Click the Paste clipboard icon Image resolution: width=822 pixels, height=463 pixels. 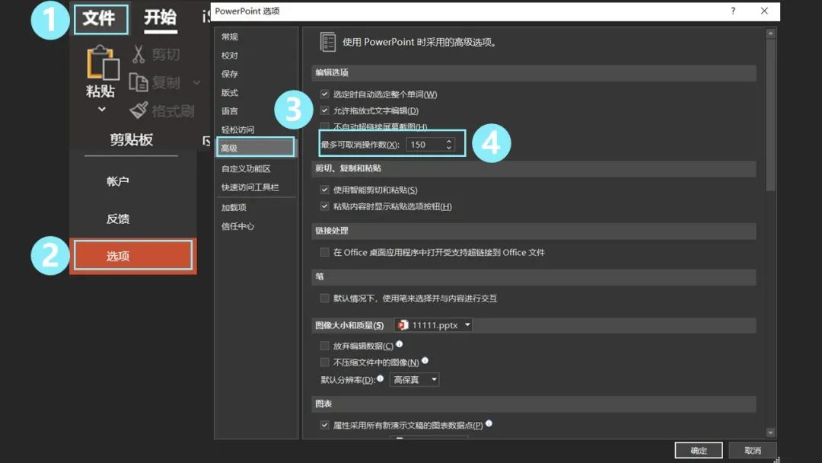pyautogui.click(x=102, y=62)
